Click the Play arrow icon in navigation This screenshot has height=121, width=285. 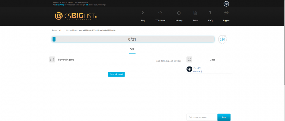click(x=143, y=13)
